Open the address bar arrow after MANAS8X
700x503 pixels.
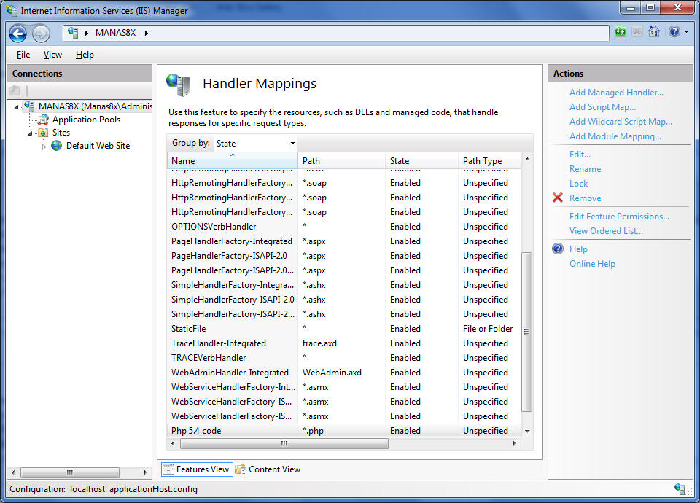(x=146, y=33)
